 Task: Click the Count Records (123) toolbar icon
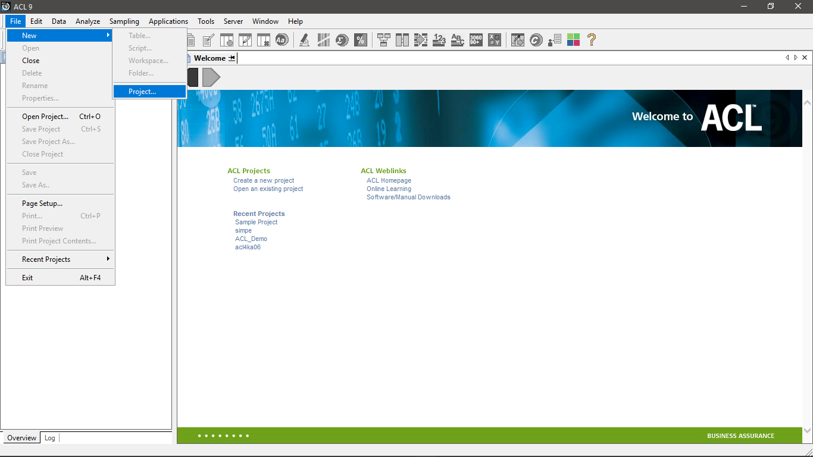tap(439, 40)
